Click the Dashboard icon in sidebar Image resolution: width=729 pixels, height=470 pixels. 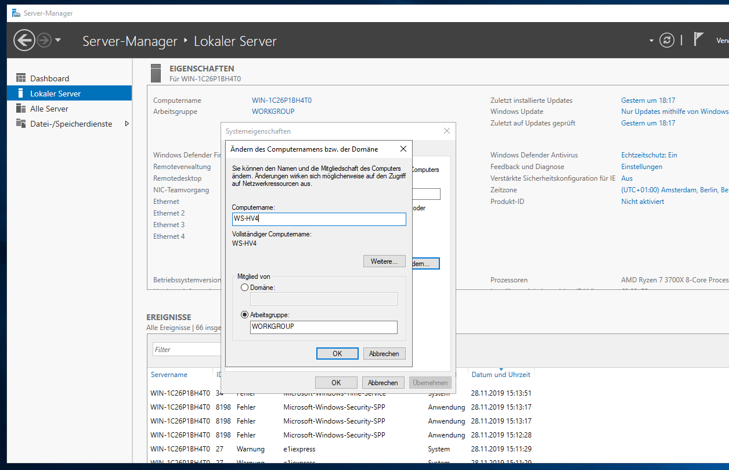coord(21,78)
